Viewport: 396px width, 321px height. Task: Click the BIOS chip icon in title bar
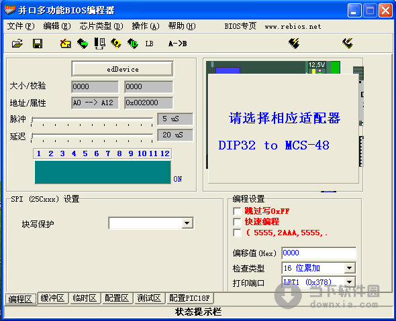point(10,10)
